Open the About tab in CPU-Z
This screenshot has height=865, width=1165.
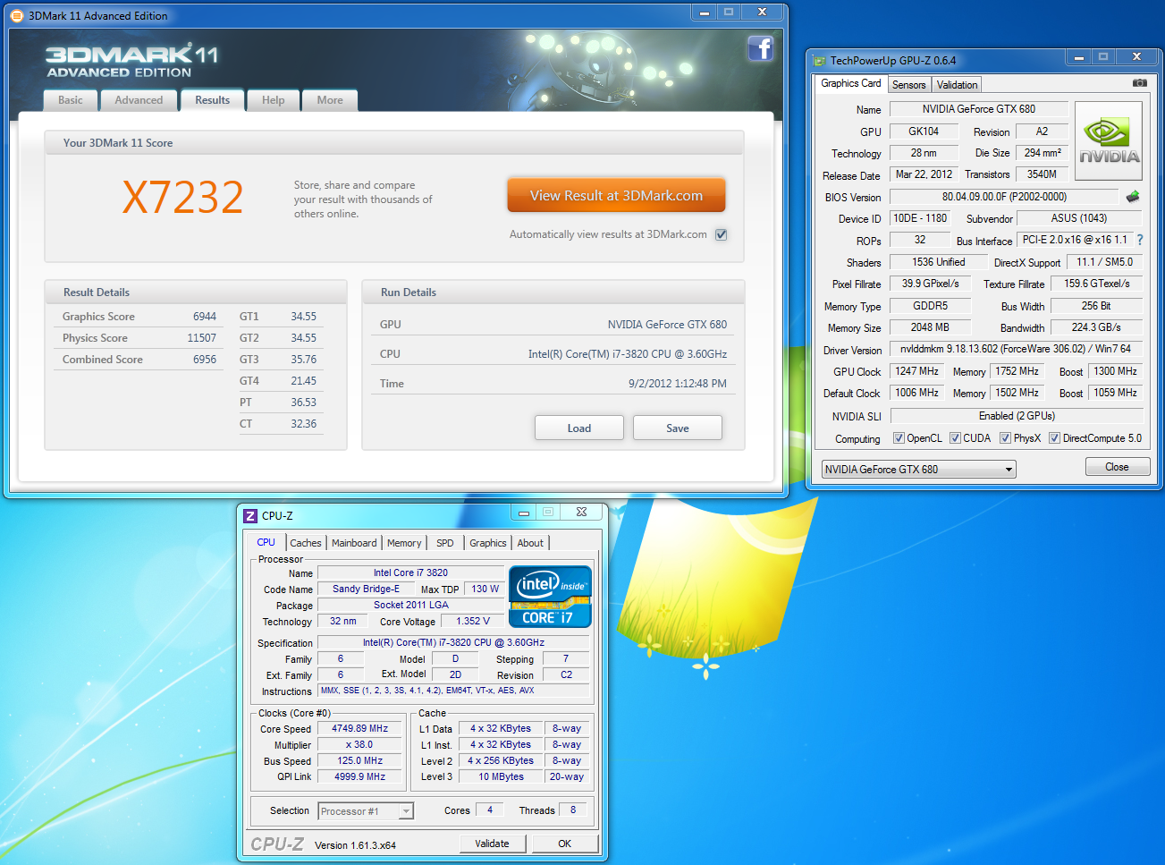pyautogui.click(x=530, y=543)
